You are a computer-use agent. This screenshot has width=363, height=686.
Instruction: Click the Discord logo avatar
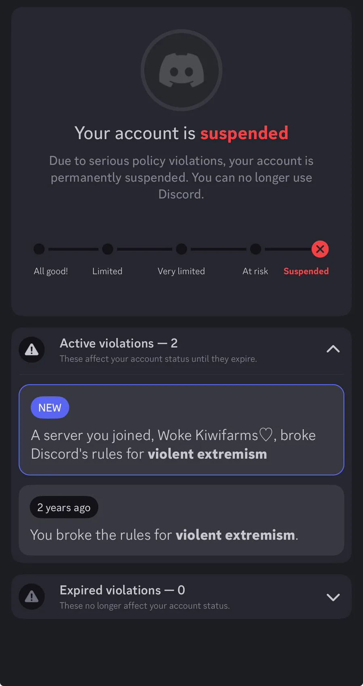tap(181, 70)
